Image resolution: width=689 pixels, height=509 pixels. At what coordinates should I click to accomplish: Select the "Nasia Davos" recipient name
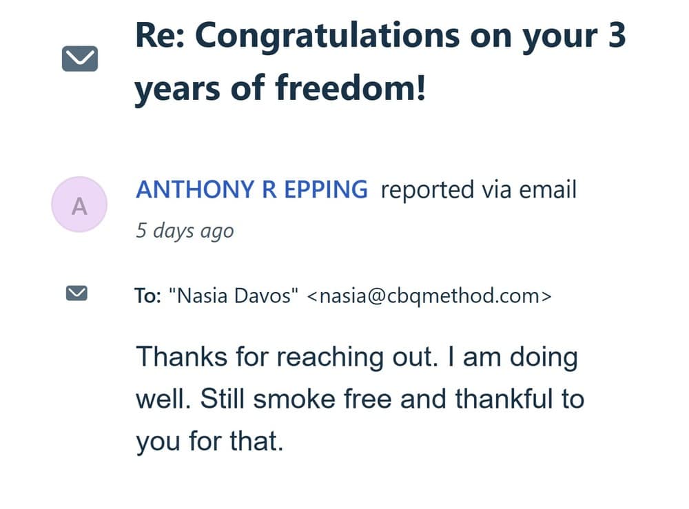[x=238, y=296]
